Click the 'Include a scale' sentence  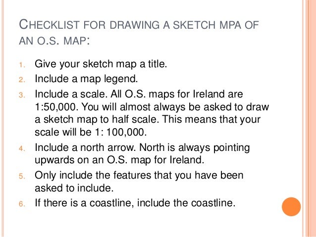(x=71, y=94)
